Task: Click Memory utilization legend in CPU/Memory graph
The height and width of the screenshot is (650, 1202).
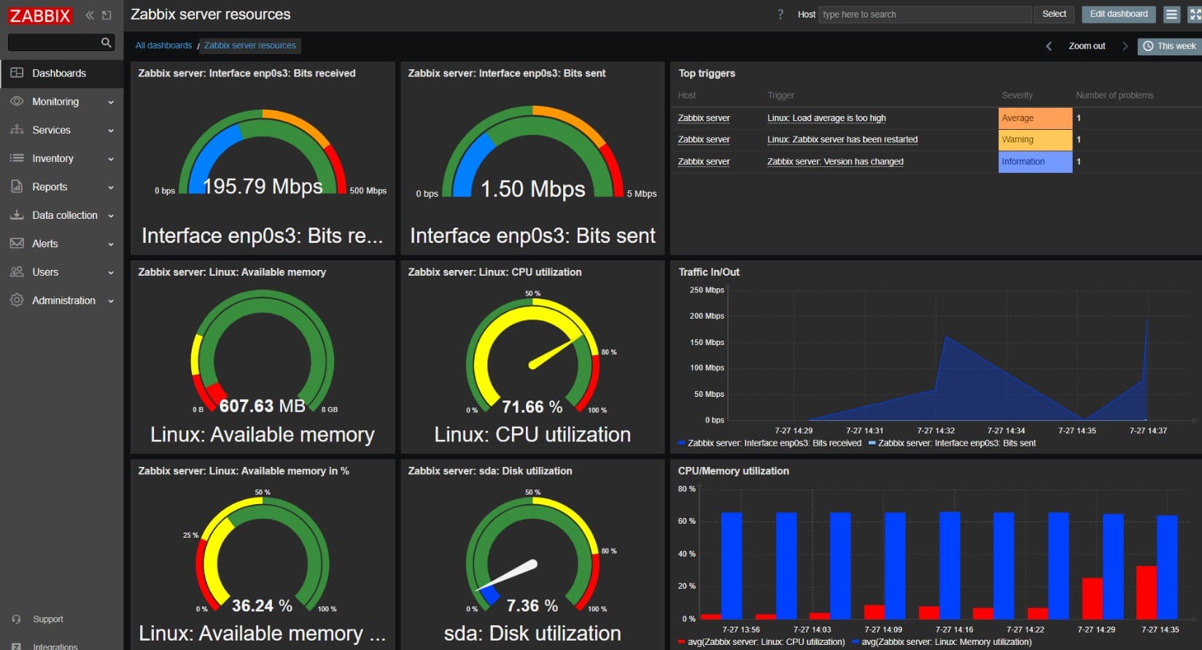Action: 942,643
